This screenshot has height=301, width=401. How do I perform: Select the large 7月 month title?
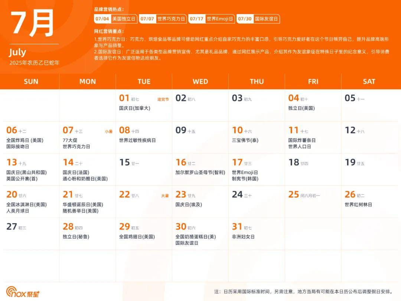(x=33, y=23)
